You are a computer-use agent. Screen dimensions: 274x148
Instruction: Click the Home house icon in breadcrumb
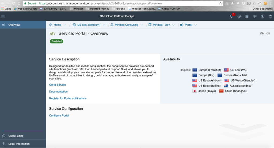51,25
